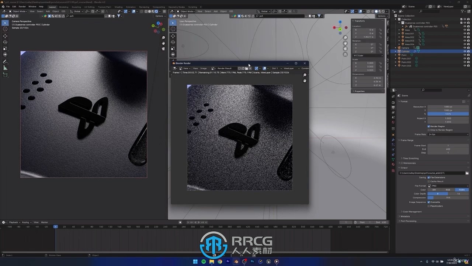Select the Add Cube tool in the left viewport

click(x=5, y=75)
